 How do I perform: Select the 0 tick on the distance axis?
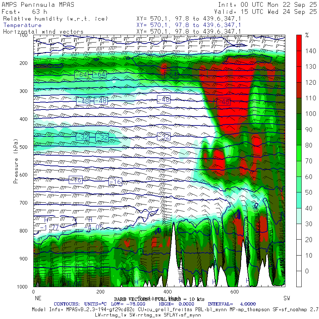(33, 292)
